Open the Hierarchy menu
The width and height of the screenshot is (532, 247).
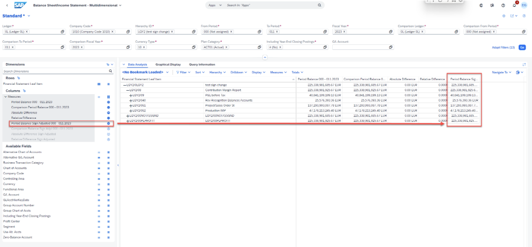218,72
